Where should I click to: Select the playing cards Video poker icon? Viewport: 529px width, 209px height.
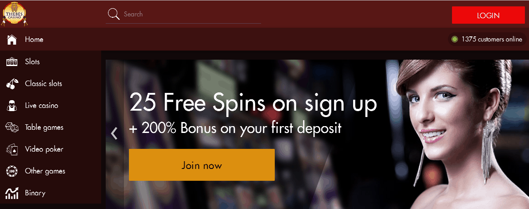click(12, 149)
